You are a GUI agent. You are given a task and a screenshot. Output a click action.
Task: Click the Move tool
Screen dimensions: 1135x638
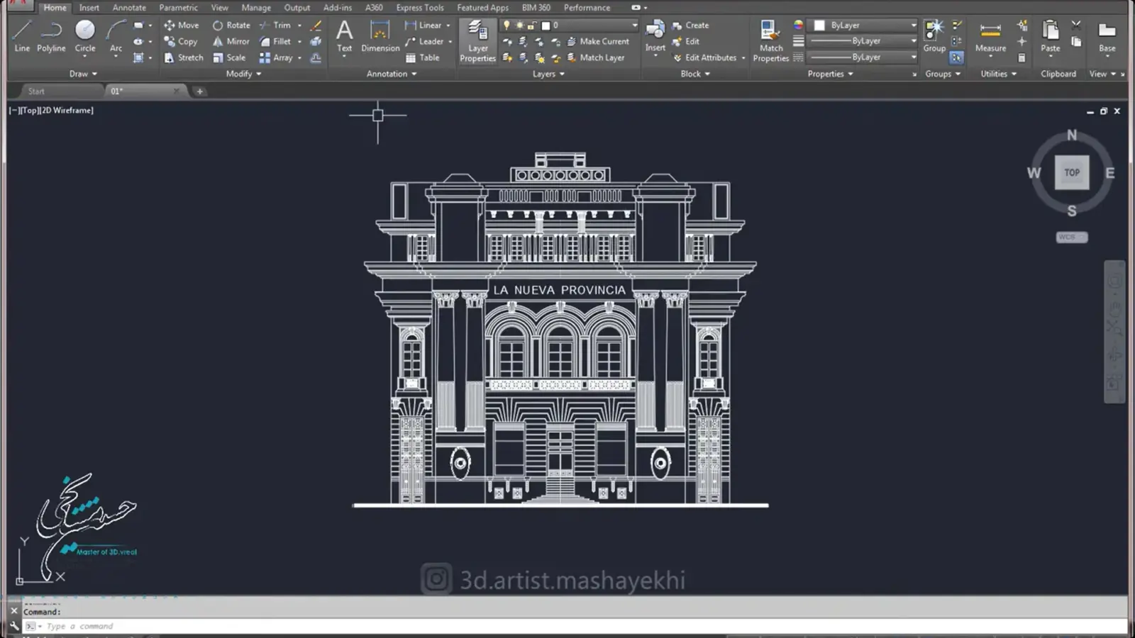(182, 25)
